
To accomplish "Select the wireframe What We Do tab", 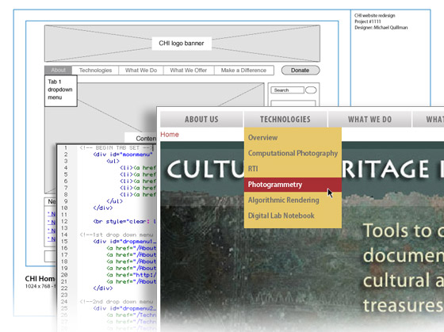I will [141, 71].
